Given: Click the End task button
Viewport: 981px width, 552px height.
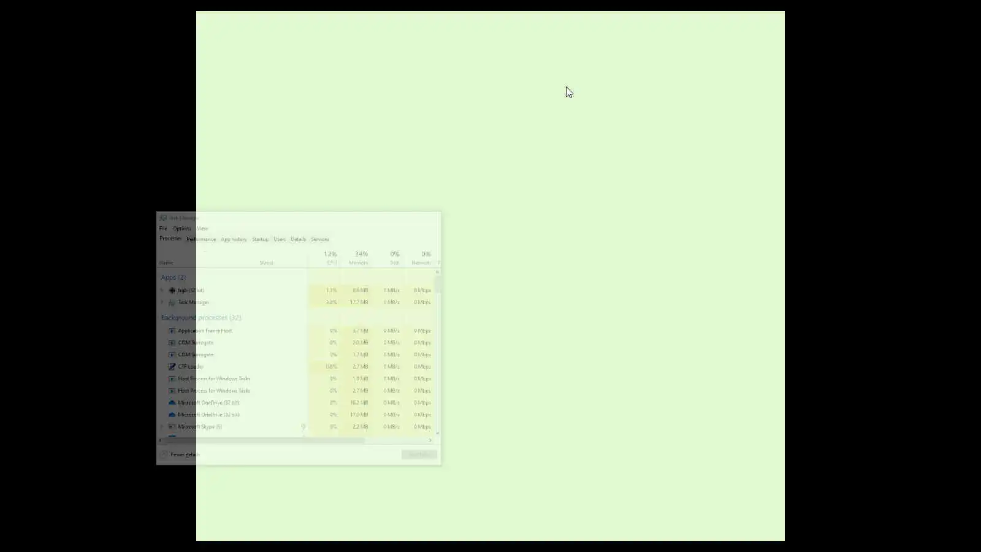Looking at the screenshot, I should 419,454.
